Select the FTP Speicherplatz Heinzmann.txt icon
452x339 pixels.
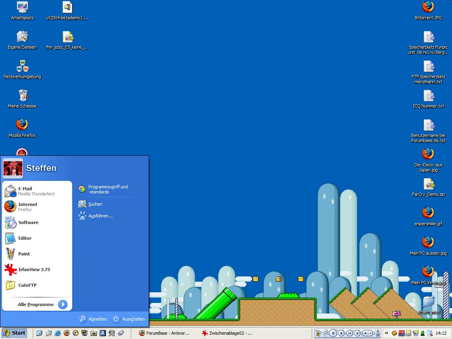(x=428, y=72)
